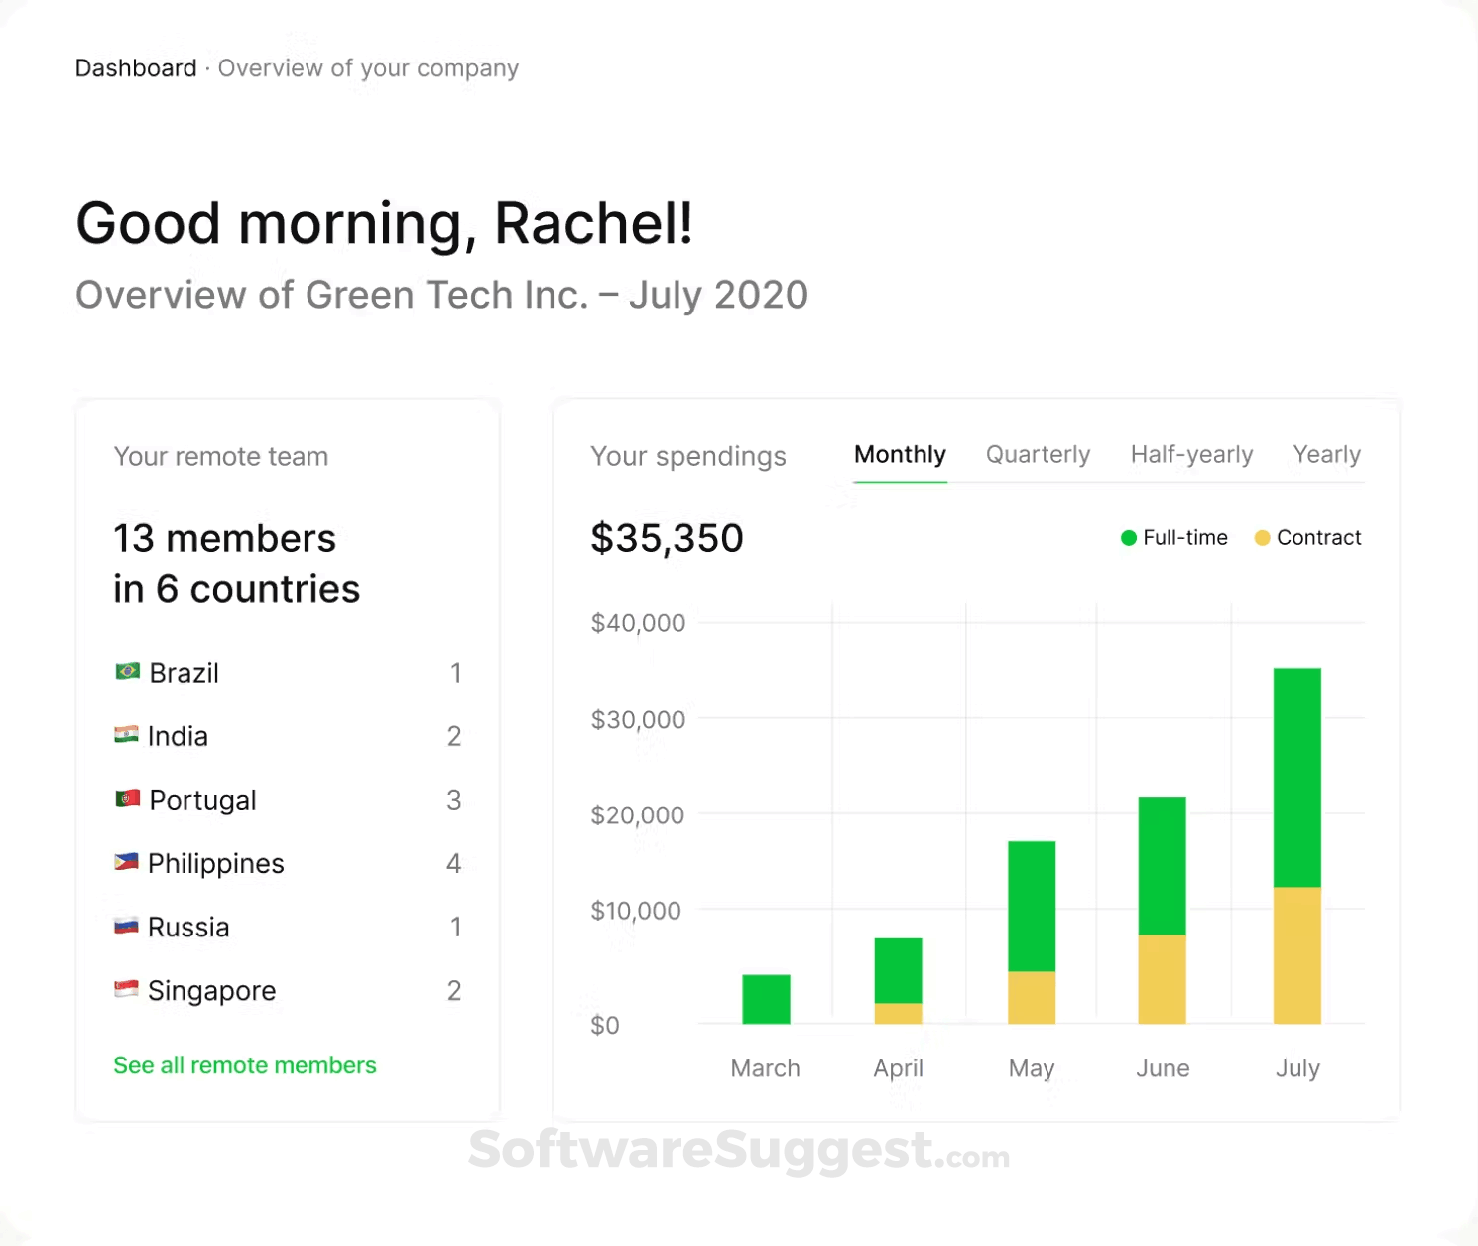The width and height of the screenshot is (1478, 1246).
Task: Click the Portugal flag icon
Action: point(128,799)
